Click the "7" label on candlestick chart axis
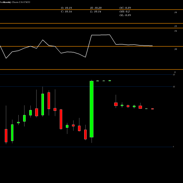This screenshot has width=183, height=183. tap(173, 147)
